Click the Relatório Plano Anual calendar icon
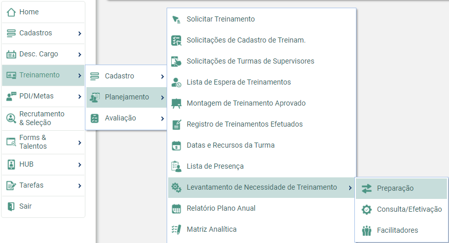Screen dimensions: 449x243 tap(176, 209)
